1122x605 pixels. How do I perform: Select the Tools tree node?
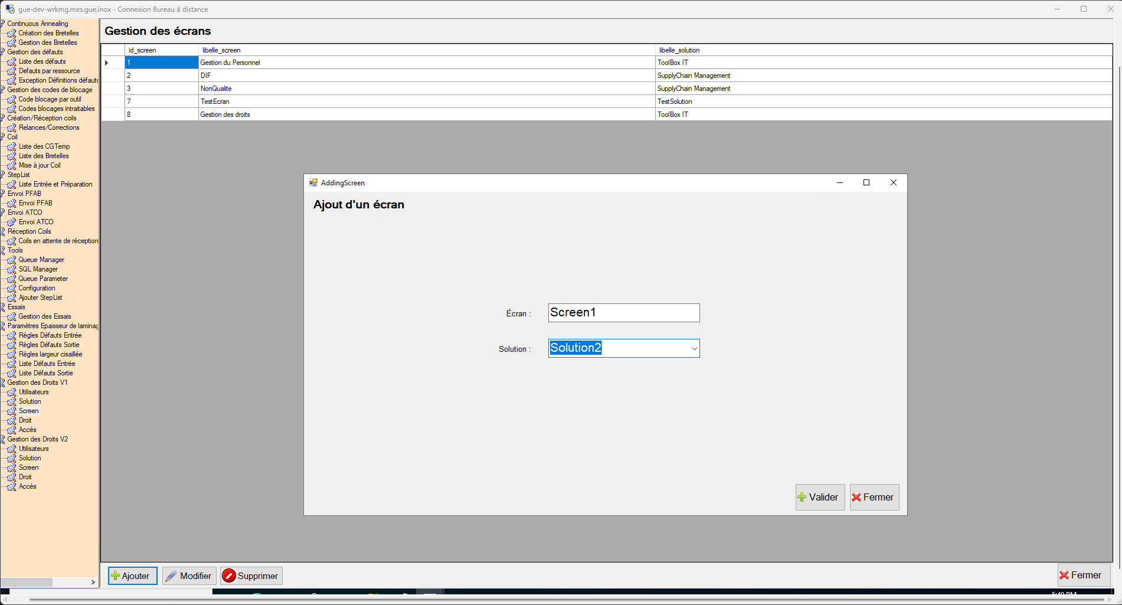pos(15,250)
